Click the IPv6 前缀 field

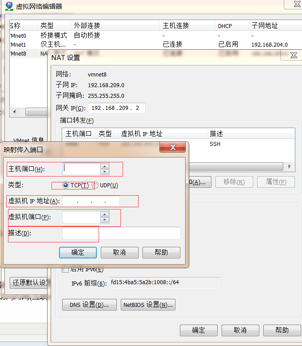coord(164,283)
